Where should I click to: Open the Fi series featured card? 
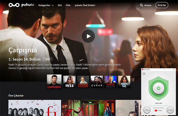click(35, 108)
